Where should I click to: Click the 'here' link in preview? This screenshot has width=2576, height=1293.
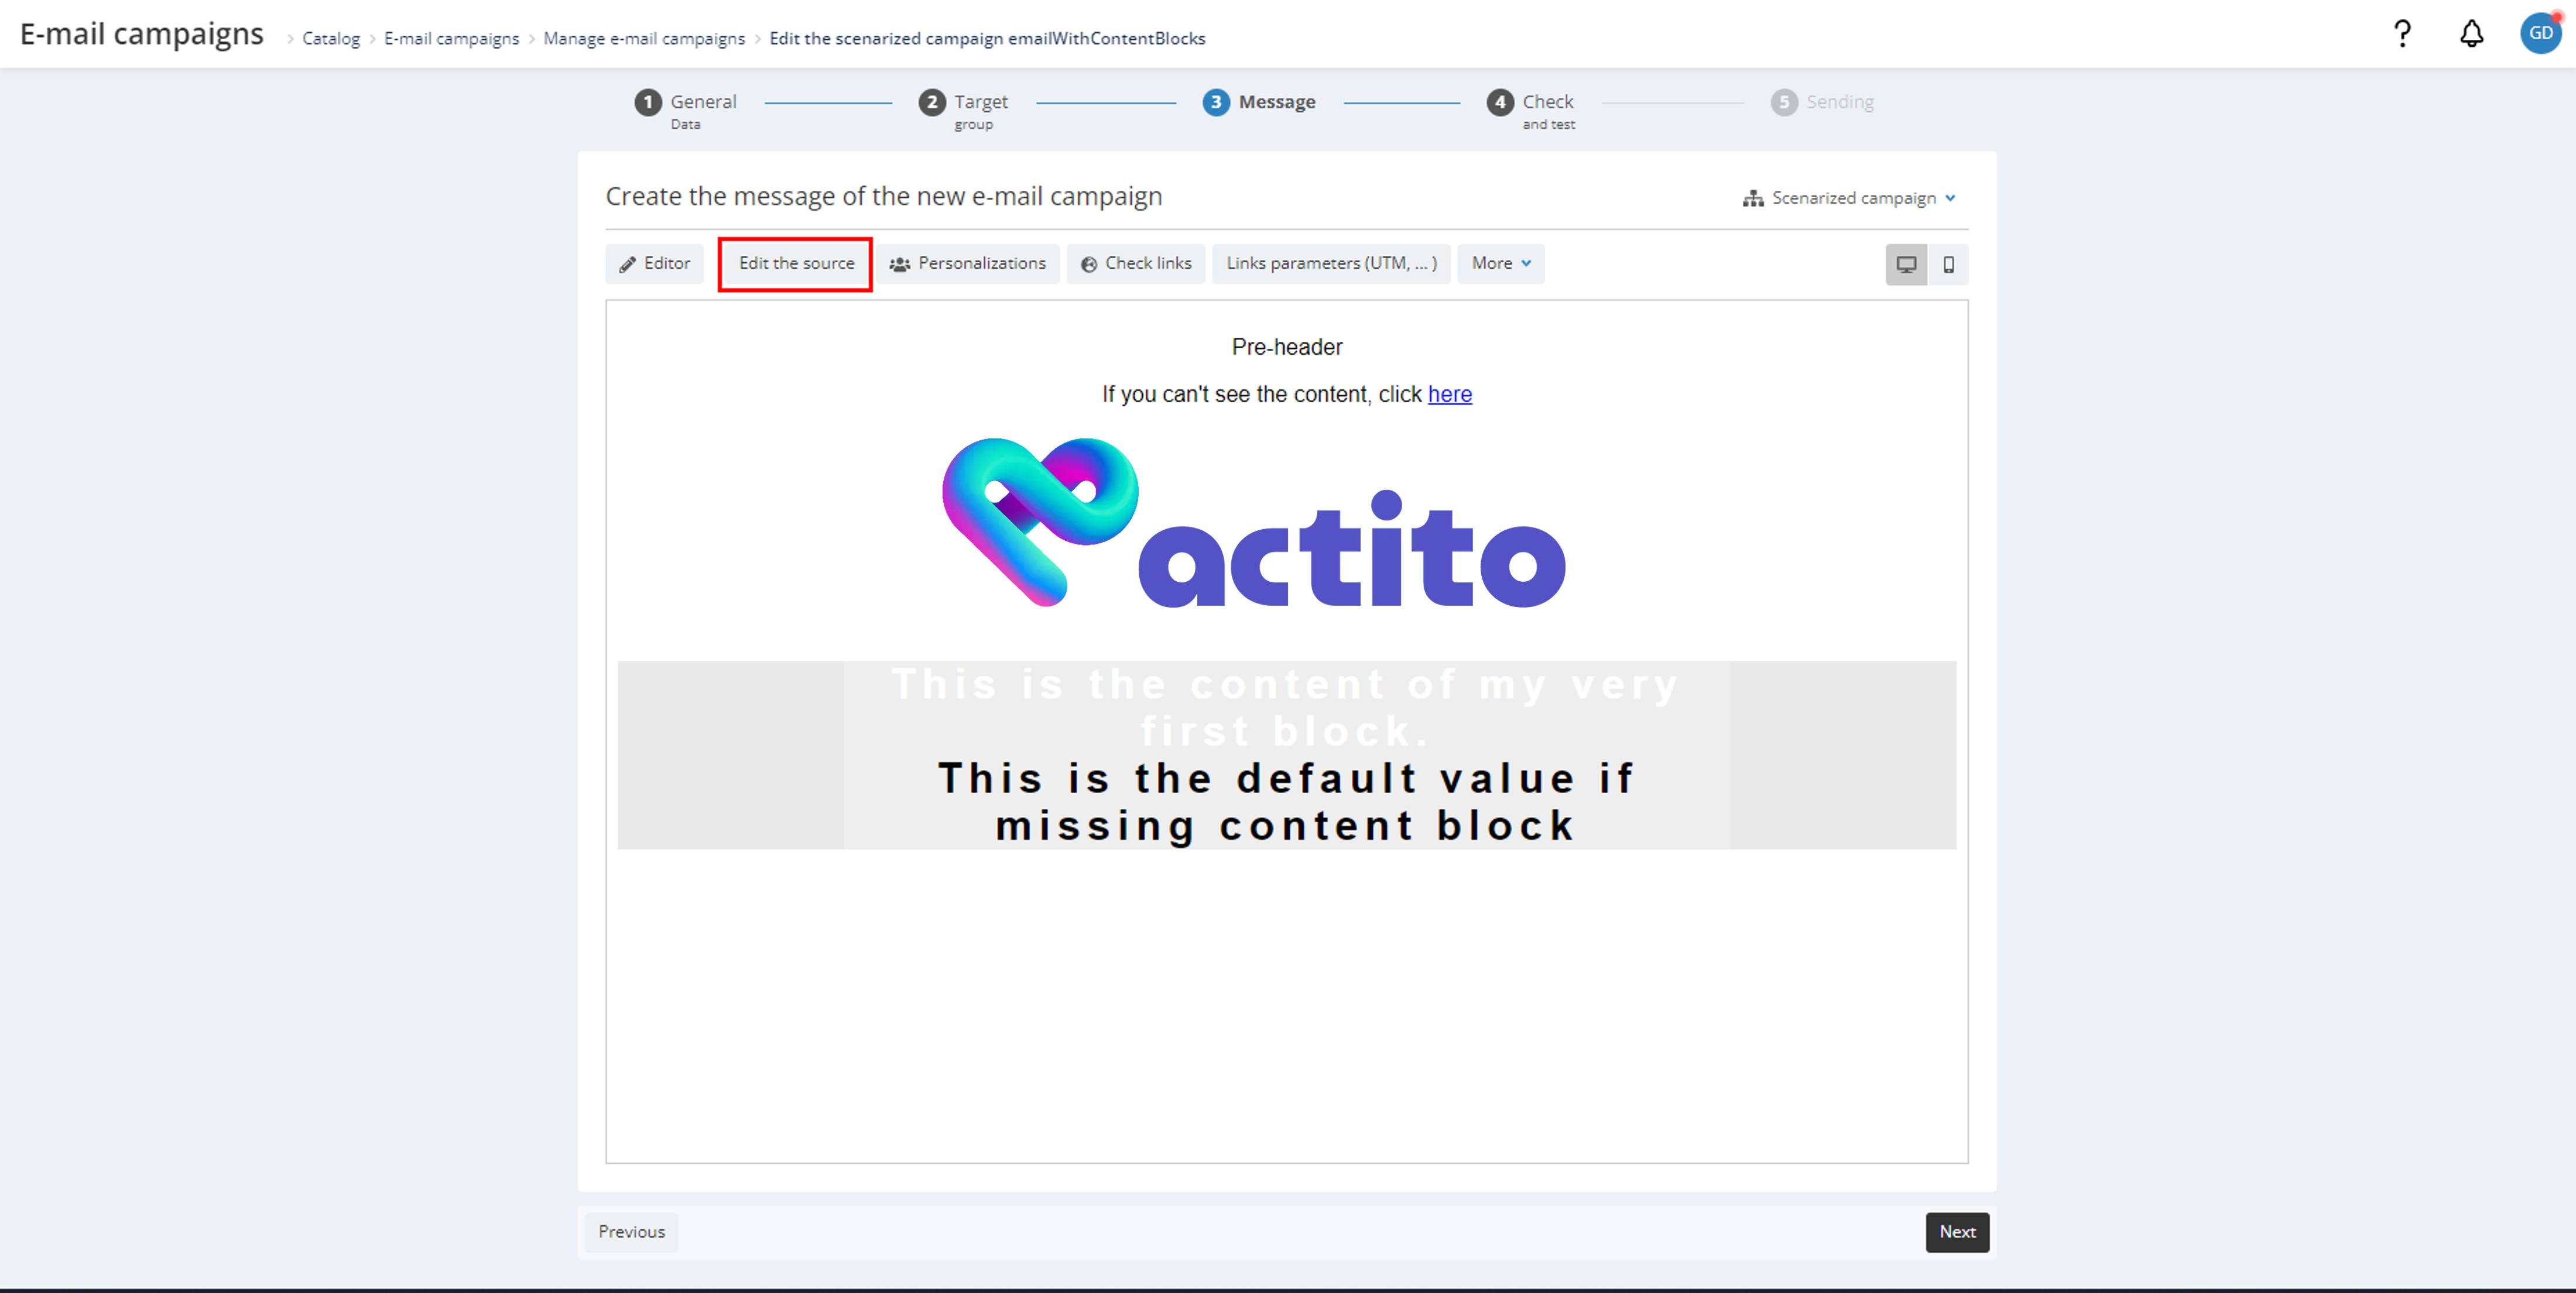click(1449, 394)
